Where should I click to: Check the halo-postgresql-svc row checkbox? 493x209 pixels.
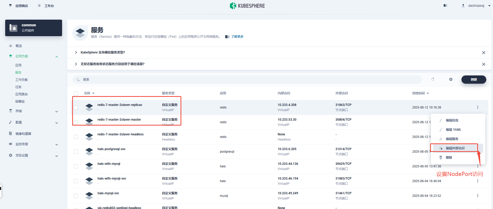(76, 152)
